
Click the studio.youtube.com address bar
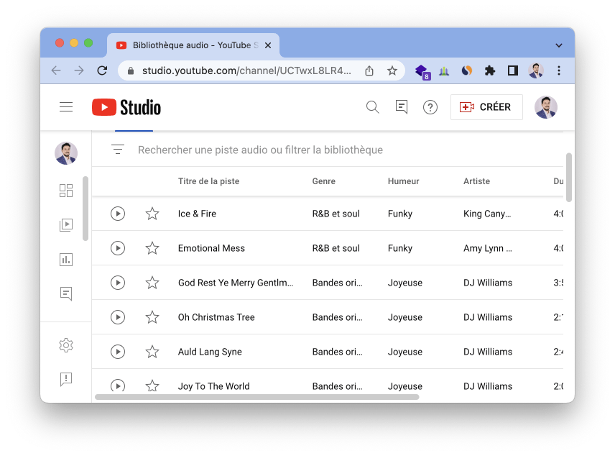246,70
